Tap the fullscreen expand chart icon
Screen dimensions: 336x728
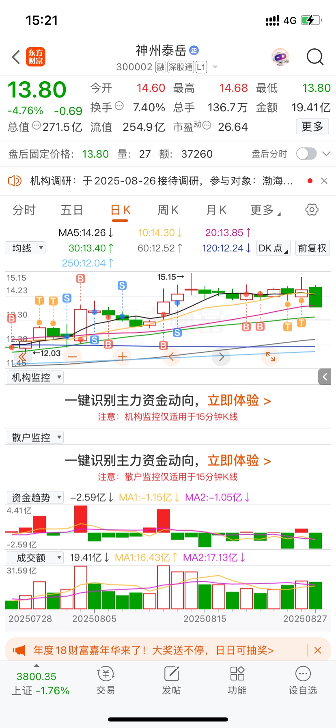[x=271, y=357]
